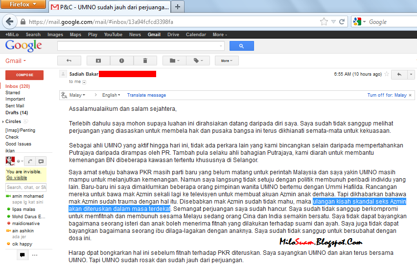Click the Go visible link
The width and height of the screenshot is (417, 268).
click(x=17, y=178)
